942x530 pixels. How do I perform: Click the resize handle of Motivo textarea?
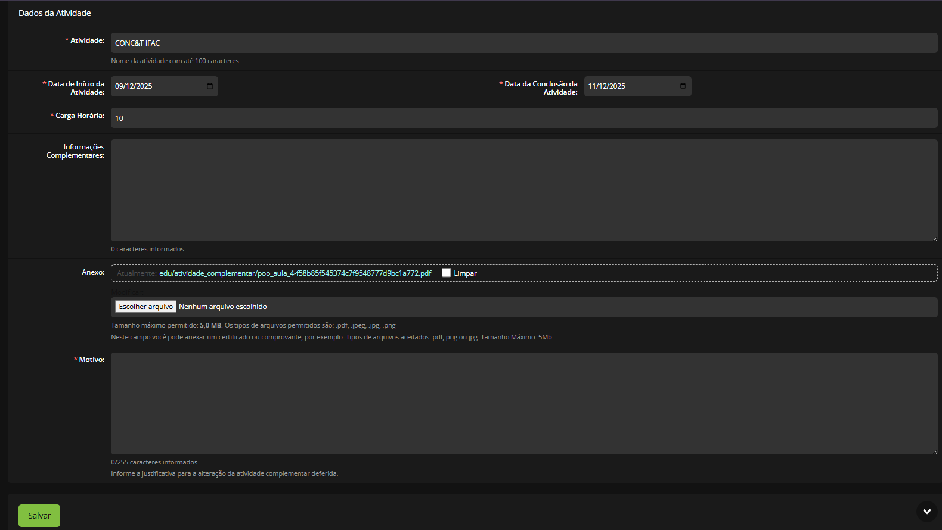[x=934, y=451]
